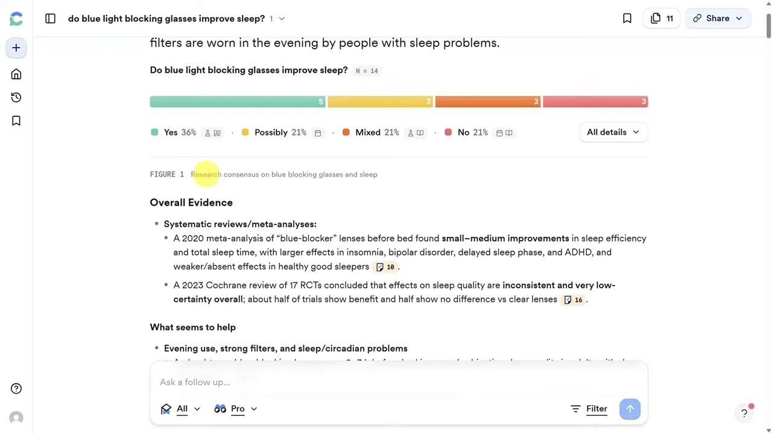772x434 pixels.
Task: Click the calendar icon beside Possibly 21%
Action: (x=318, y=133)
